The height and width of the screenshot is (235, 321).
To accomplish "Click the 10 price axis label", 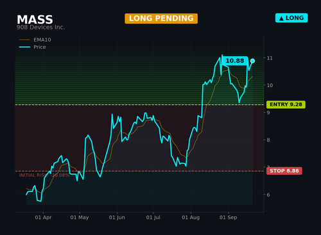I will click(270, 85).
